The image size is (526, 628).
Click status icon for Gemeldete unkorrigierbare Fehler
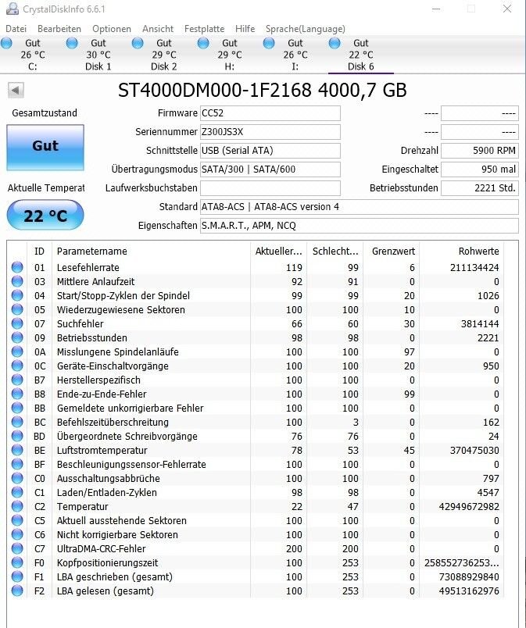pos(17,407)
